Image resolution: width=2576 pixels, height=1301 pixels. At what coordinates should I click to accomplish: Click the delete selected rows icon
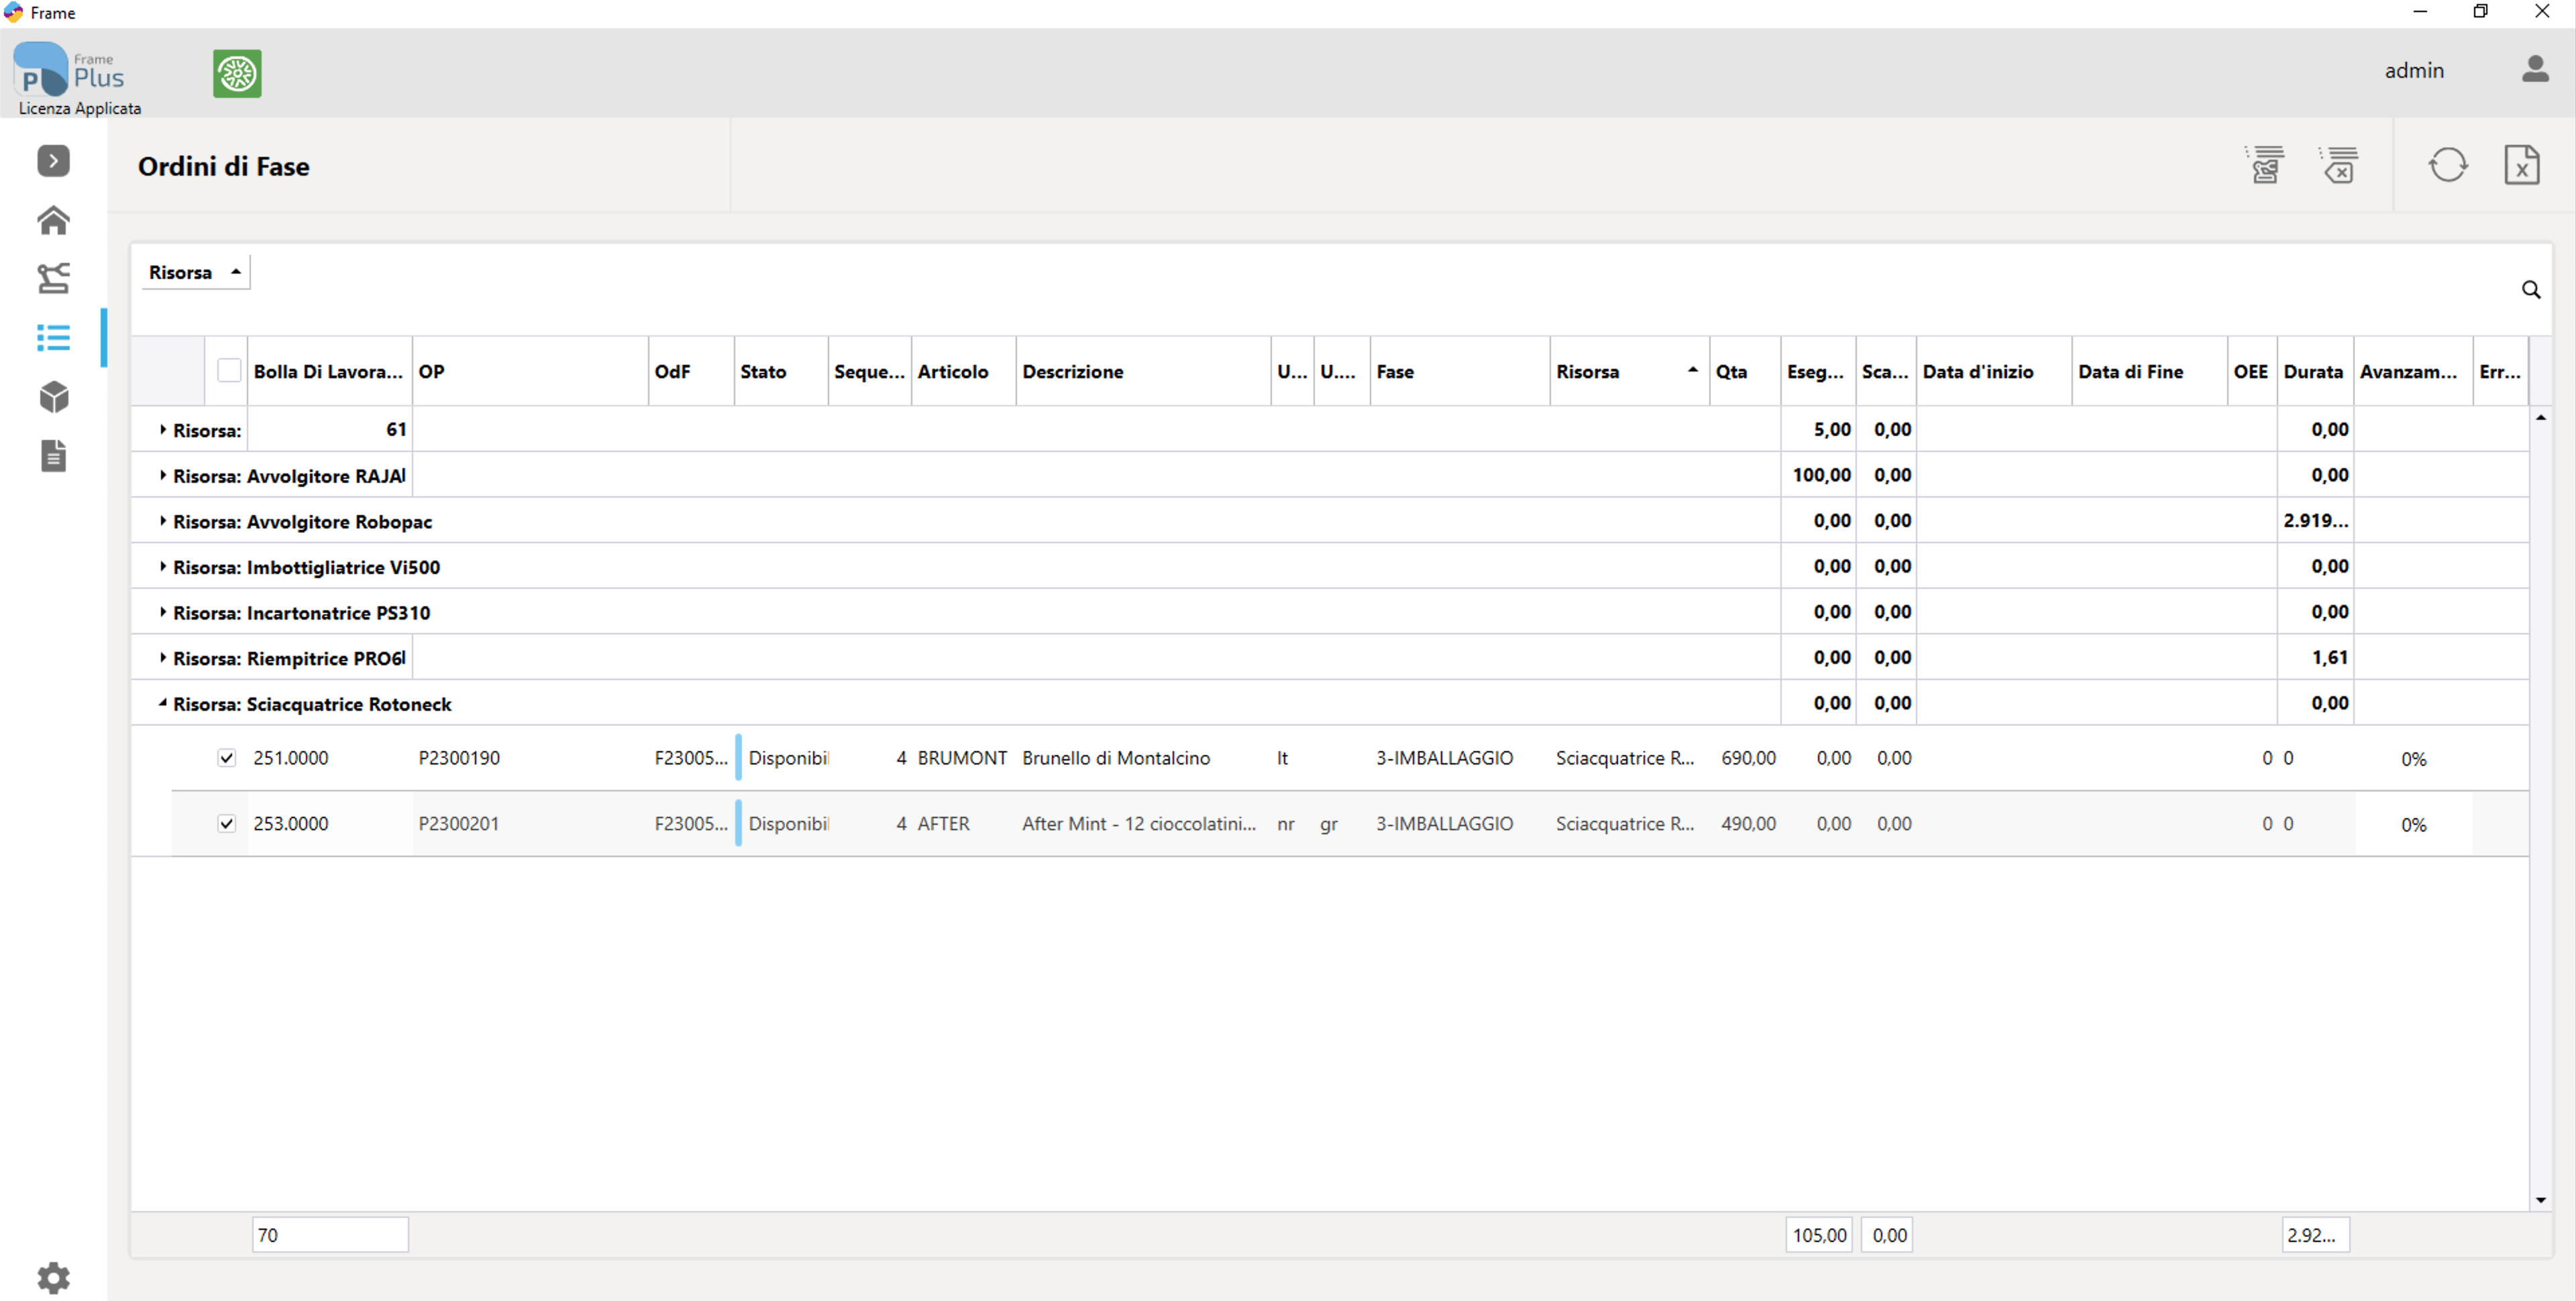click(x=2338, y=165)
